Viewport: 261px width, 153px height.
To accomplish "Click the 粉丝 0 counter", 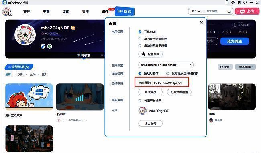I will (227, 32).
